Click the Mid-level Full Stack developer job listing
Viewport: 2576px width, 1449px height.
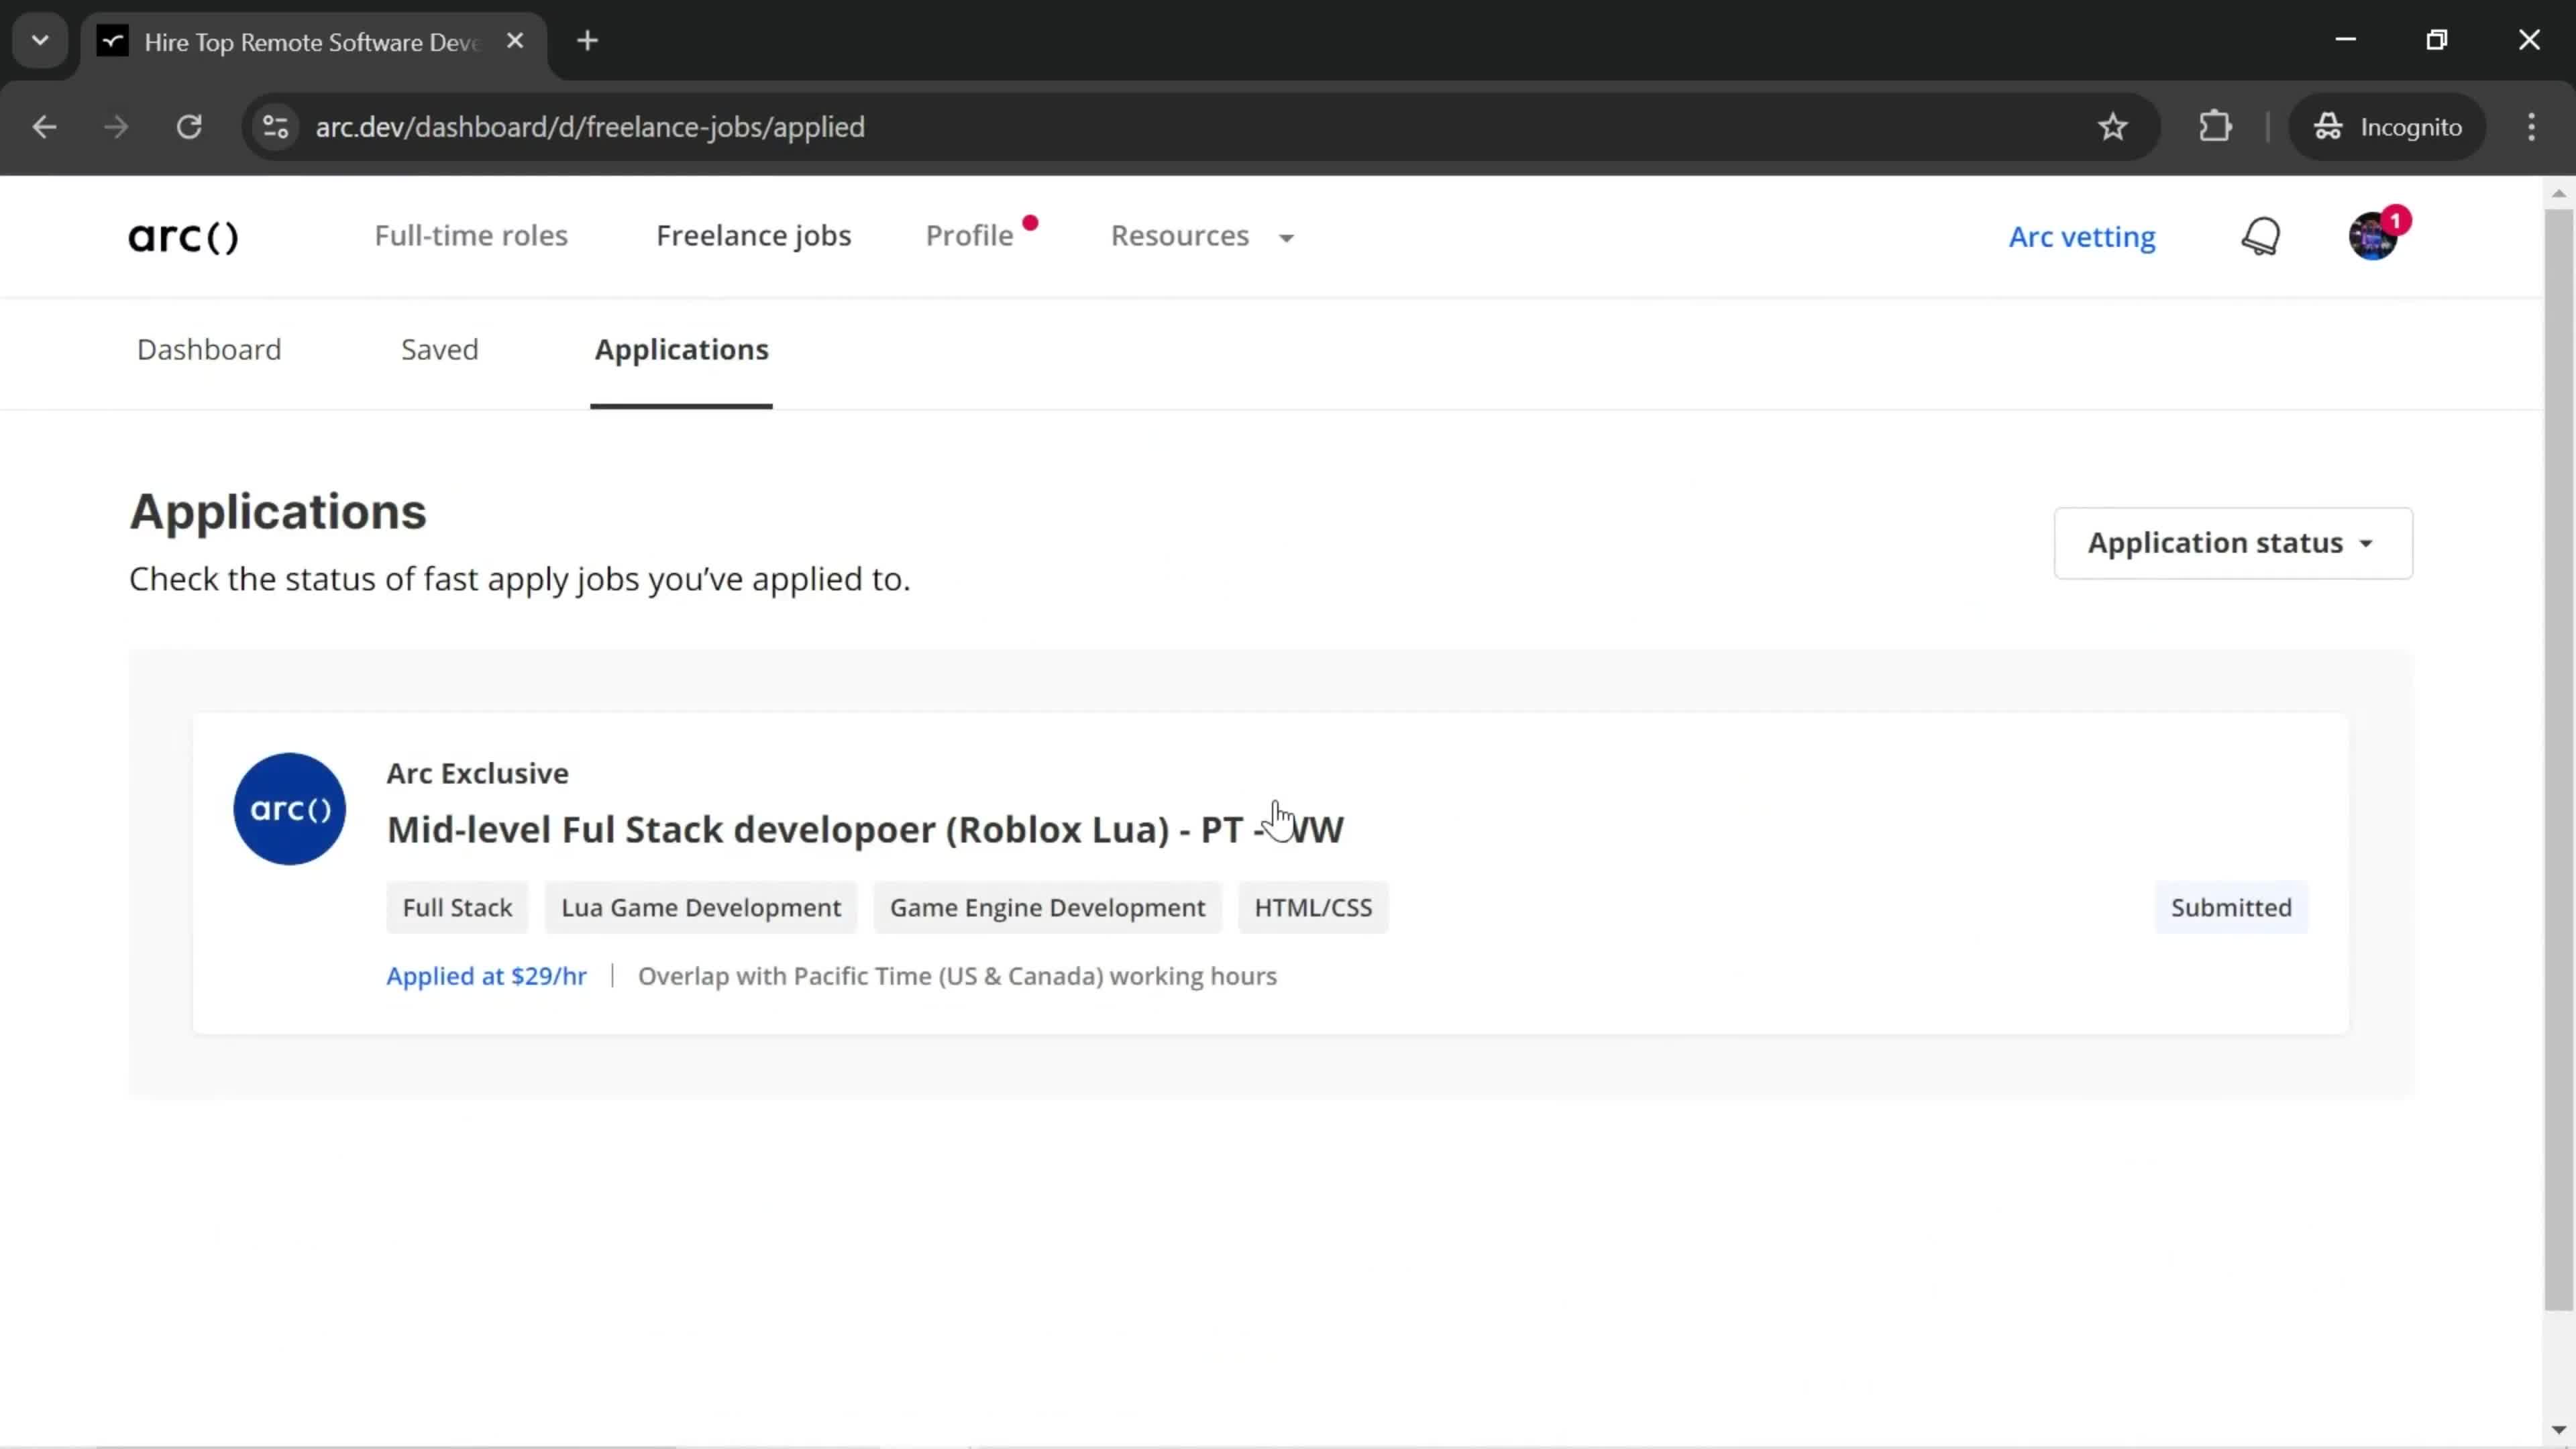(867, 828)
